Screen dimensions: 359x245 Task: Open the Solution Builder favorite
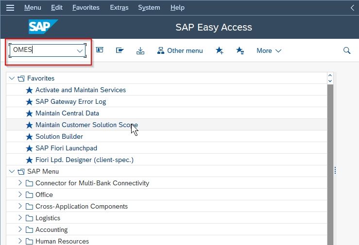pyautogui.click(x=59, y=136)
